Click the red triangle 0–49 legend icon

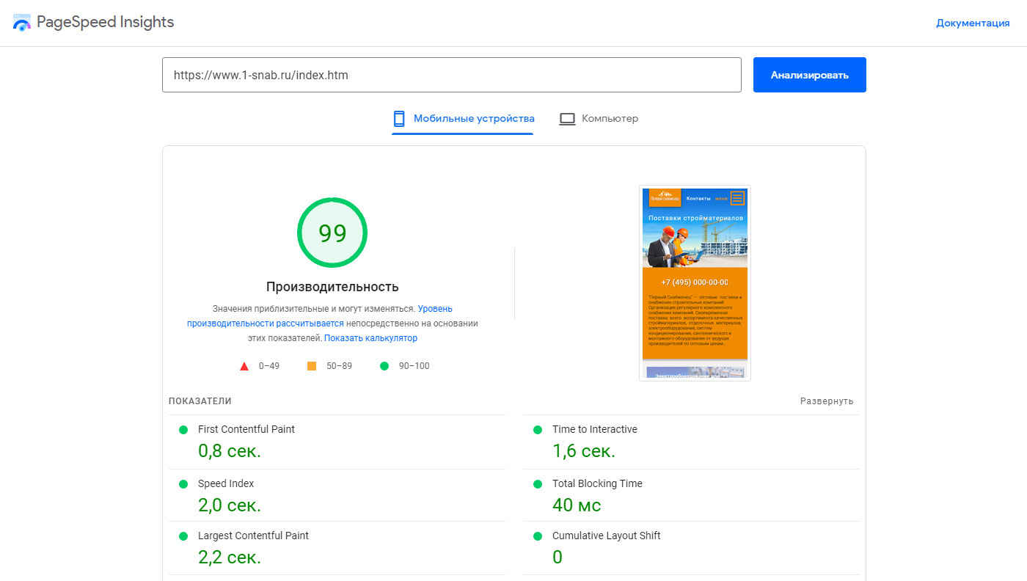[244, 366]
